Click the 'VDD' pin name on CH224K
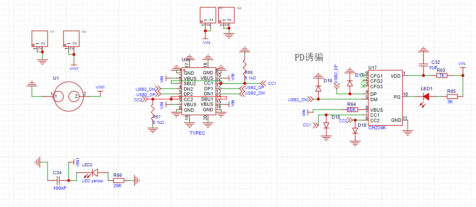Viewport: 476px width, 207px height. click(x=395, y=76)
